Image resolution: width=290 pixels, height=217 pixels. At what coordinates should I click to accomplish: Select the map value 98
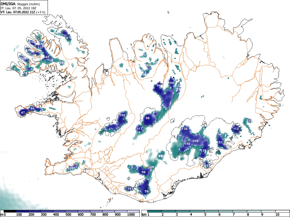click(x=148, y=118)
